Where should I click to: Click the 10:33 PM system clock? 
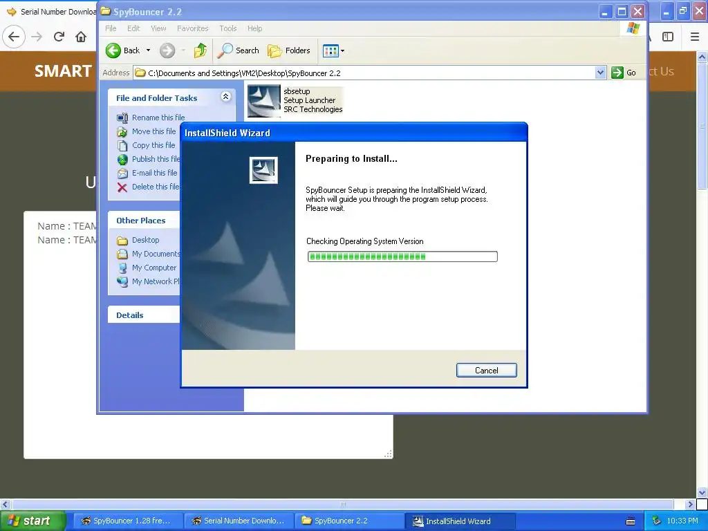pyautogui.click(x=682, y=521)
